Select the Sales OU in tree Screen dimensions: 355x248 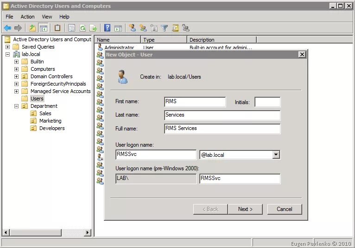point(45,113)
